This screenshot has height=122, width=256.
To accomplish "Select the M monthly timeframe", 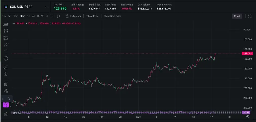I will [x=47, y=16].
